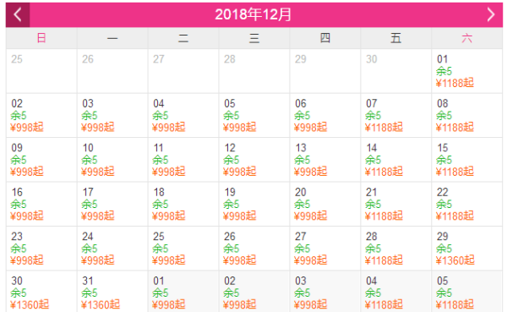The height and width of the screenshot is (312, 507).
Task: Pick December 28 priced ¥1188
Action: click(x=396, y=249)
